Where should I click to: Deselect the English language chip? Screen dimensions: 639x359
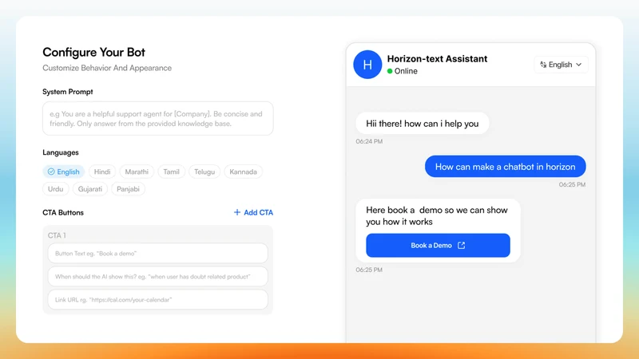click(64, 172)
